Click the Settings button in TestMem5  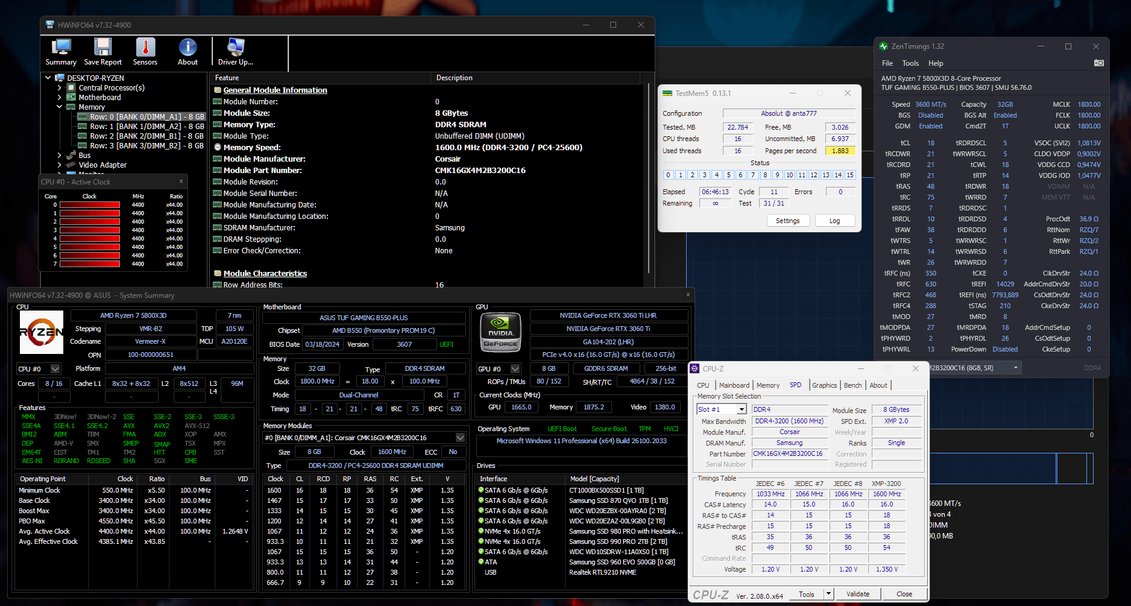(787, 221)
